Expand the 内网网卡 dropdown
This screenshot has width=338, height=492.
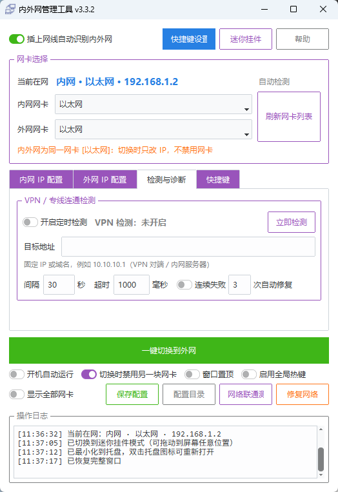click(x=154, y=104)
